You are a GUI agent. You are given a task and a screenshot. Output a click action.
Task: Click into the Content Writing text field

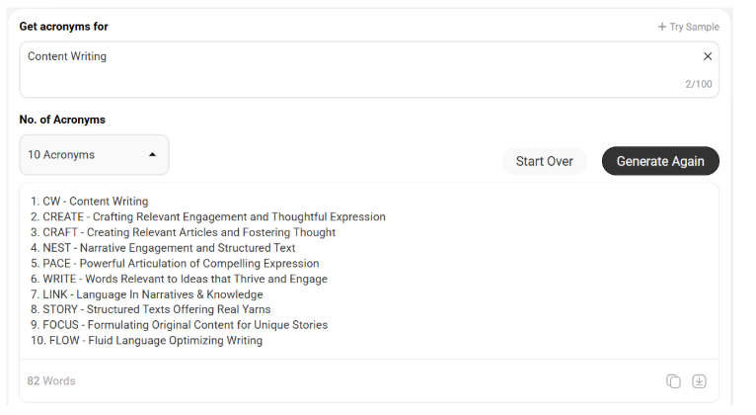[x=369, y=69]
